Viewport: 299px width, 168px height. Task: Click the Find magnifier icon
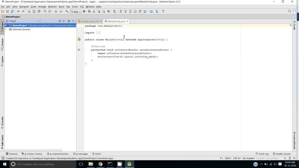point(45,11)
